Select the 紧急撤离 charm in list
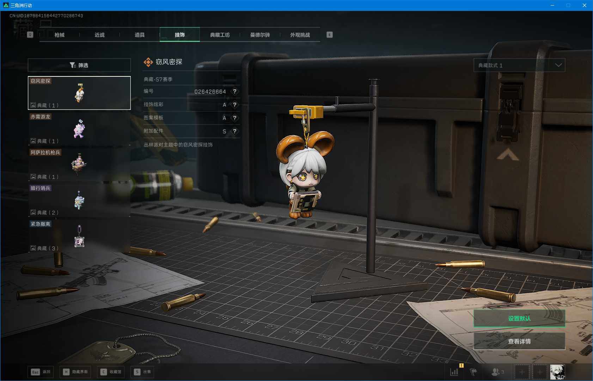This screenshot has height=381, width=593. pyautogui.click(x=79, y=236)
